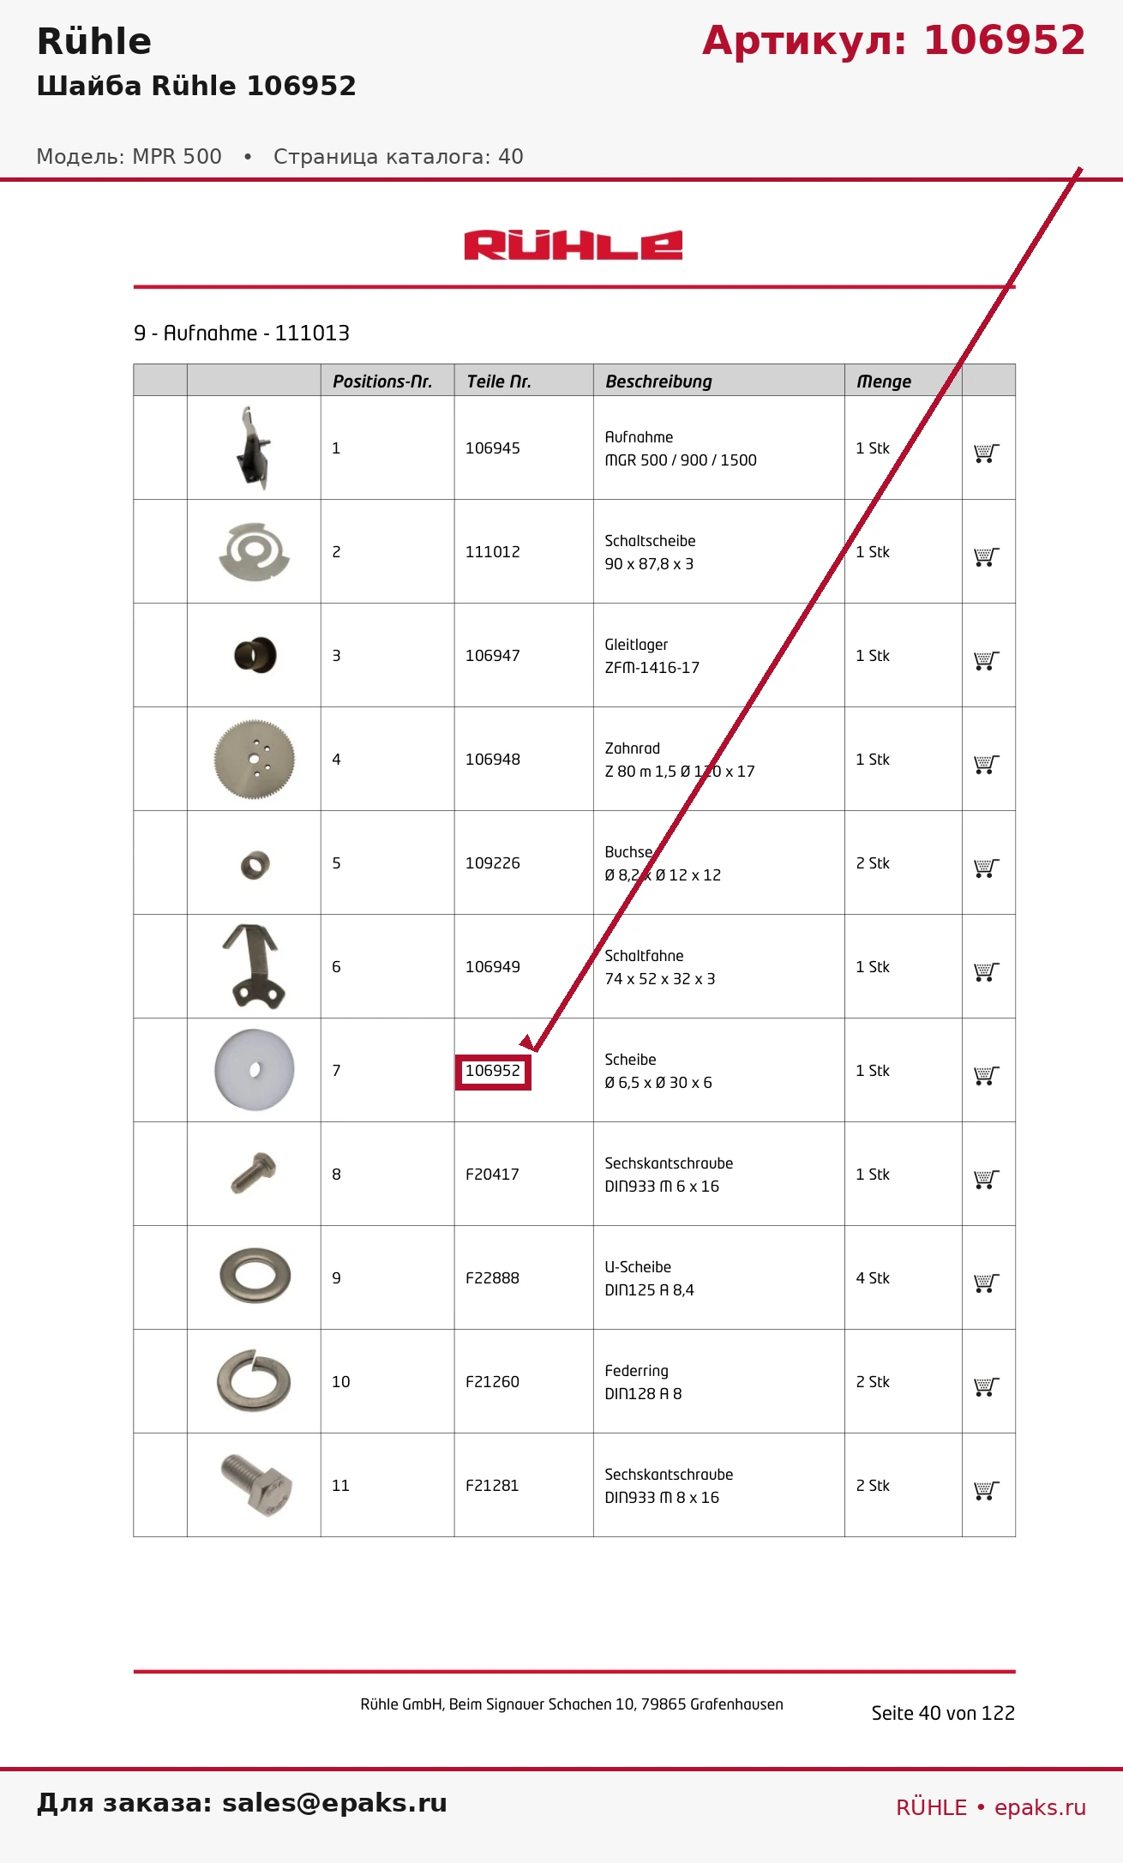Image resolution: width=1123 pixels, height=1863 pixels.
Task: Click the cart icon for Aufnahme 106945
Action: tap(987, 454)
